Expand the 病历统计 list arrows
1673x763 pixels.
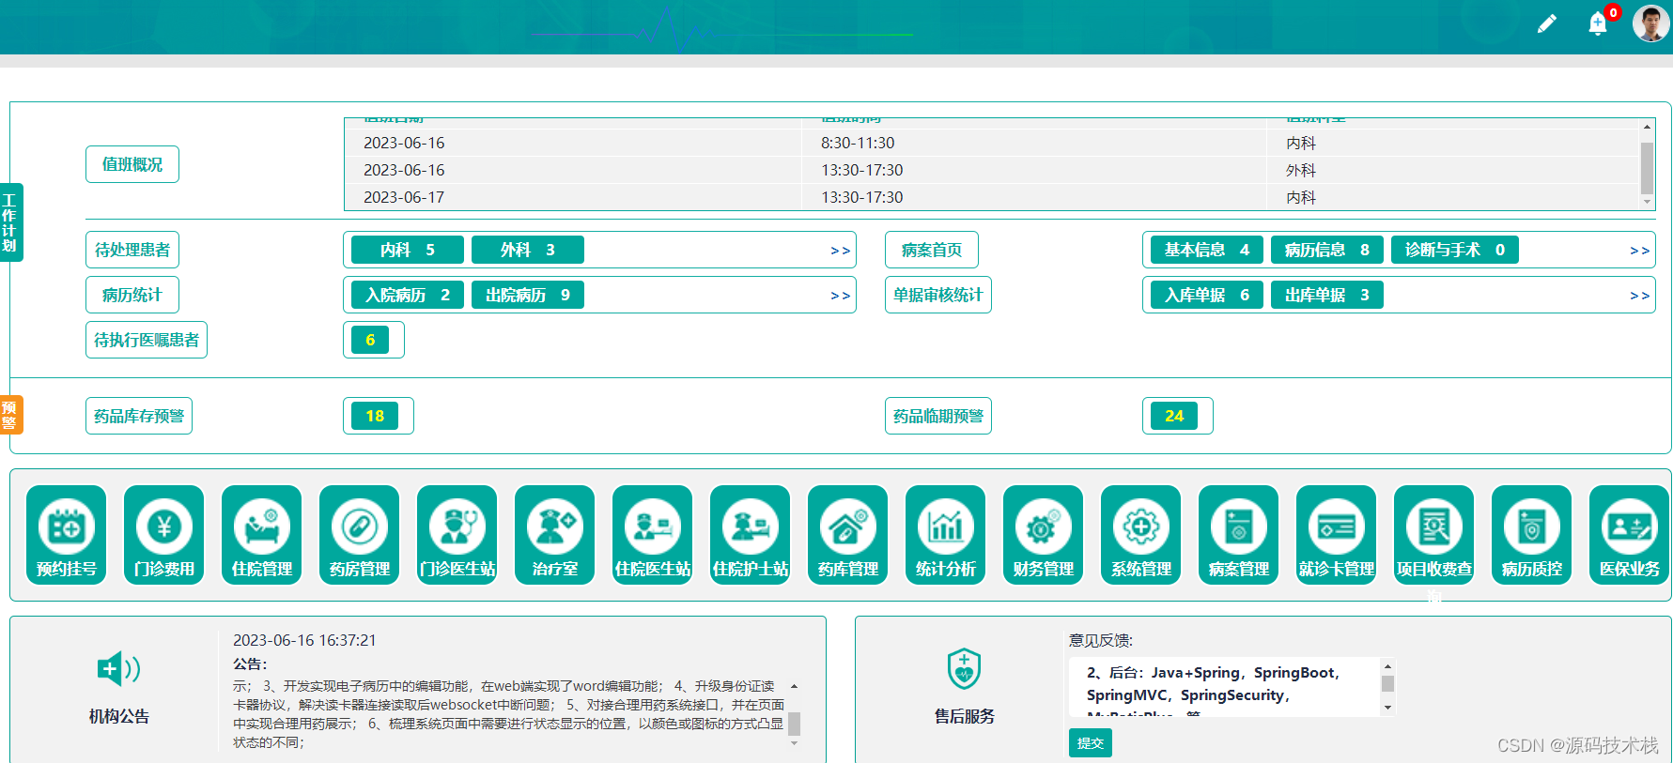coord(840,296)
